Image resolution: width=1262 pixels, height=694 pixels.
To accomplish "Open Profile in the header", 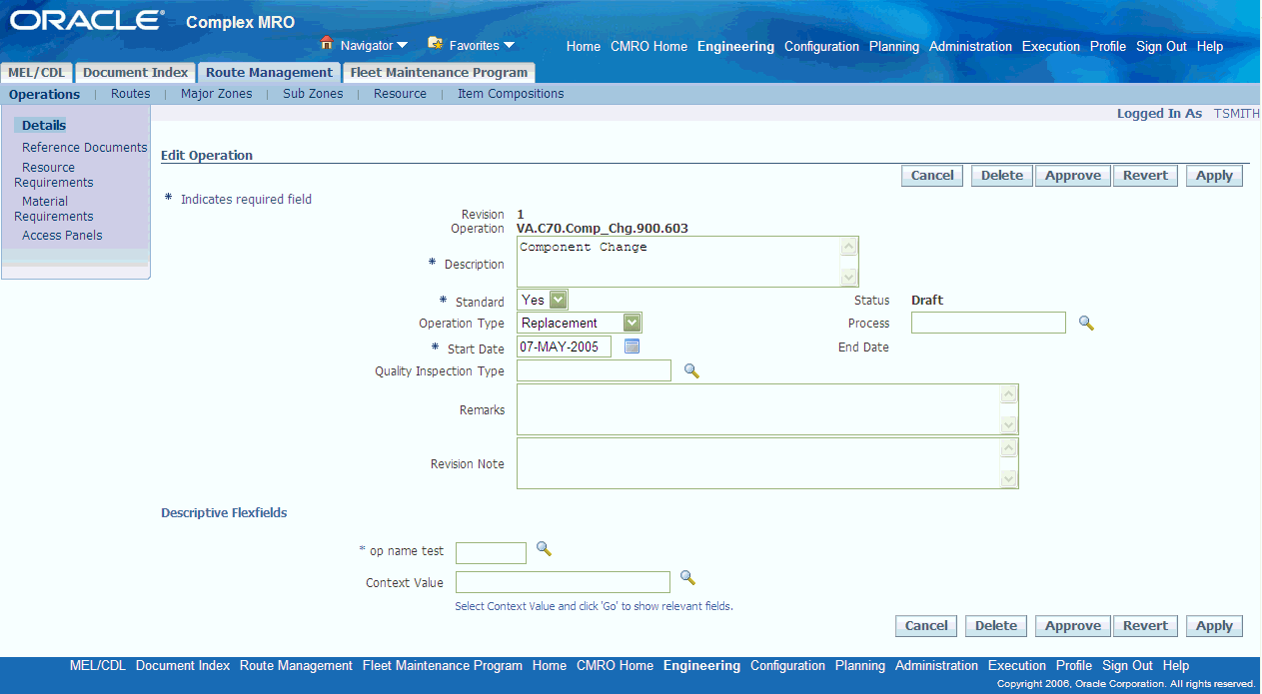I will (x=1108, y=47).
